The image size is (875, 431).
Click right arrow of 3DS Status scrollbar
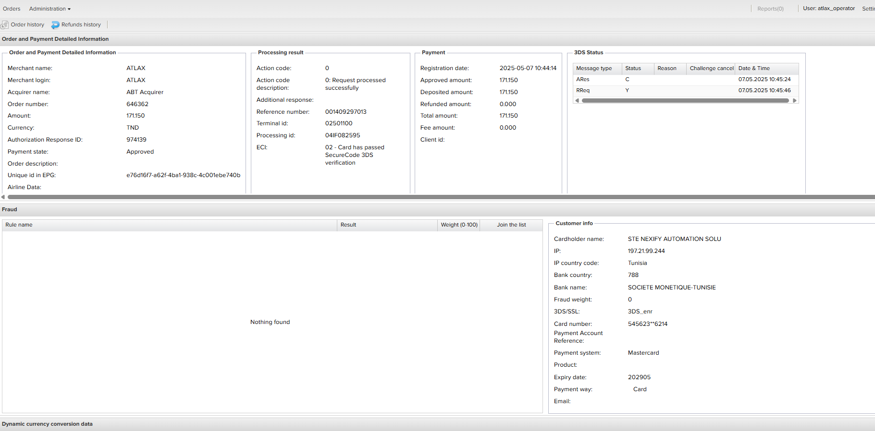tap(794, 101)
